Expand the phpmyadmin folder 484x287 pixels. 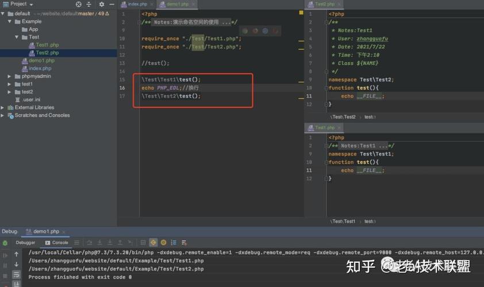[9, 76]
